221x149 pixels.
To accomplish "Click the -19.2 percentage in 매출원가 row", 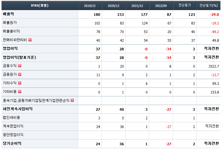I will (x=215, y=23).
